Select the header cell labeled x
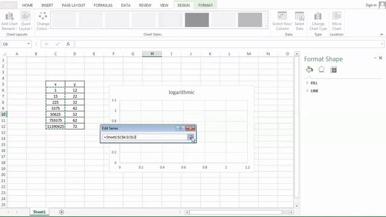The width and height of the screenshot is (386, 217). click(x=55, y=84)
